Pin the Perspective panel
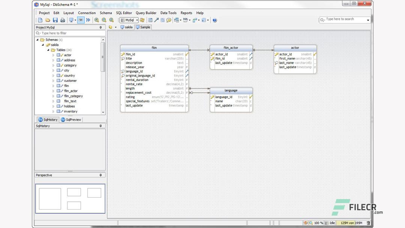The image size is (405, 228). pyautogui.click(x=100, y=175)
